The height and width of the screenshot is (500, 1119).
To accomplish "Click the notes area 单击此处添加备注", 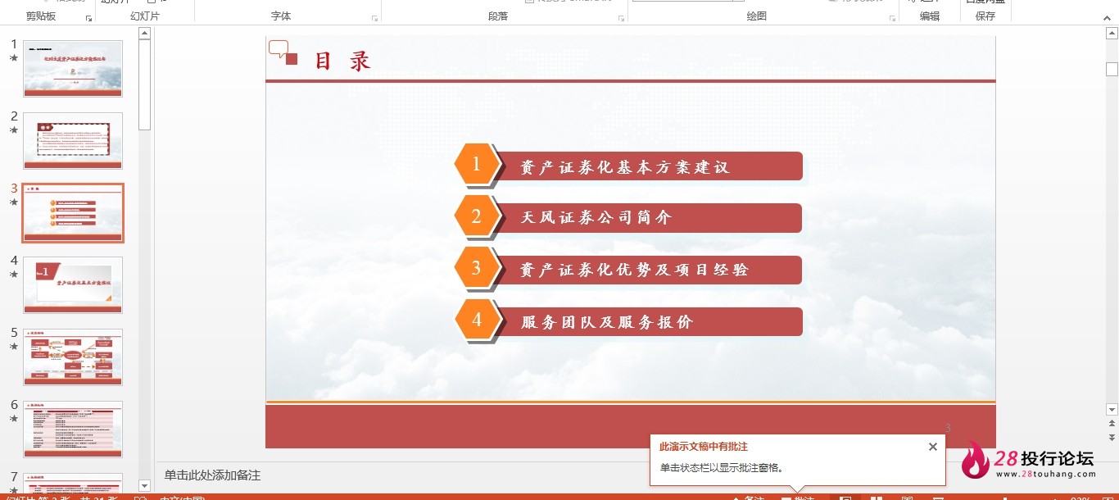I will tap(212, 475).
